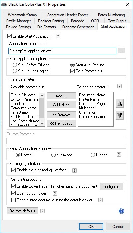This screenshot has height=233, width=133.
Task: Click help icon beside Passed parameters label
Action: (119, 86)
